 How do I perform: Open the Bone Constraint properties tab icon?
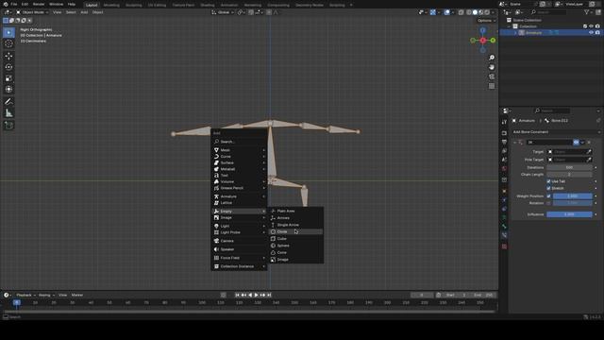click(x=504, y=235)
